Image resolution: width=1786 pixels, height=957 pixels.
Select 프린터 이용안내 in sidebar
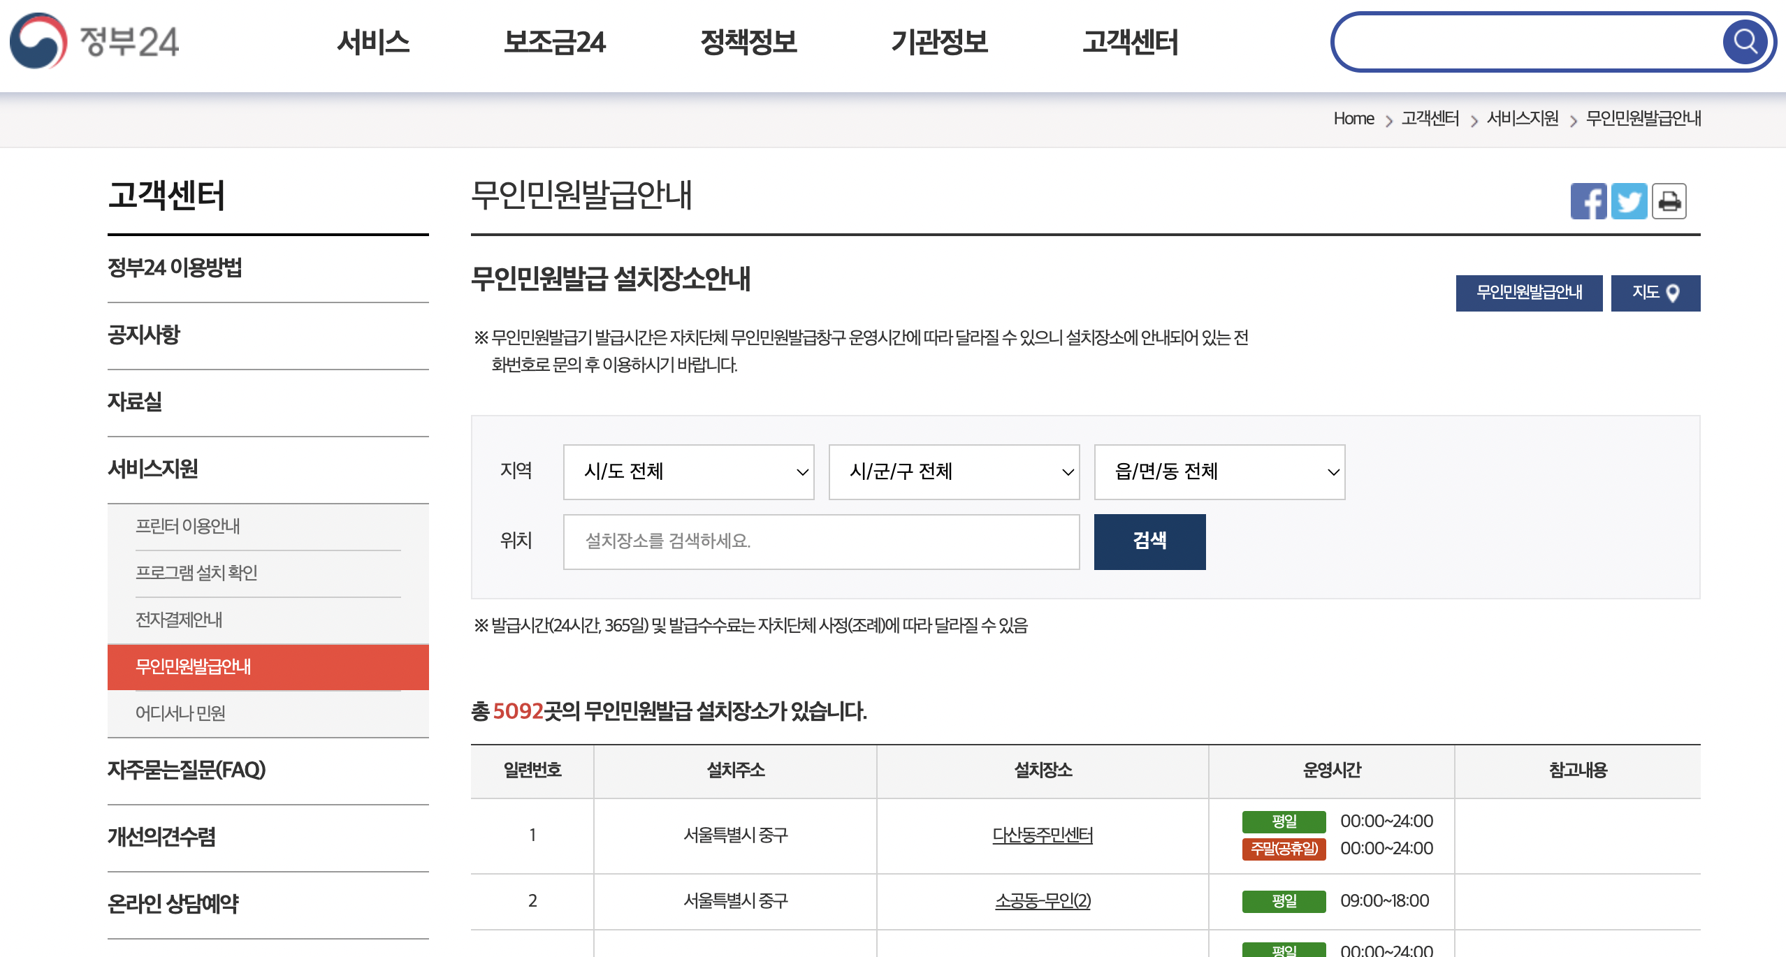coord(187,526)
